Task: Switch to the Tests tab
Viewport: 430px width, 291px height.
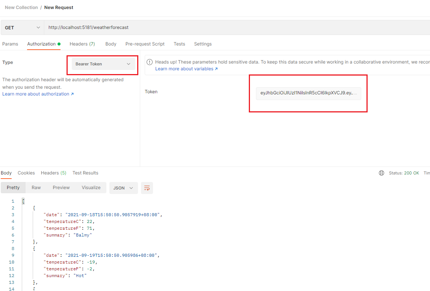Action: [x=179, y=44]
